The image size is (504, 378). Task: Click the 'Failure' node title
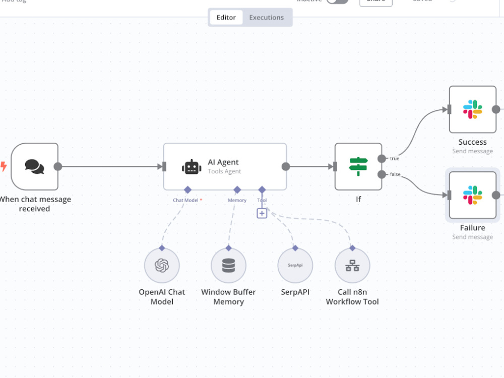pyautogui.click(x=473, y=228)
